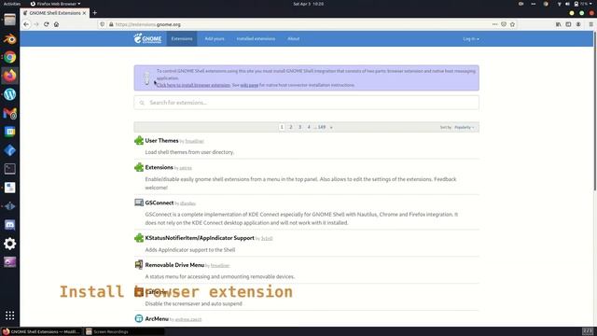Open the Files app in the dock
The height and width of the screenshot is (336, 597).
pos(10,20)
